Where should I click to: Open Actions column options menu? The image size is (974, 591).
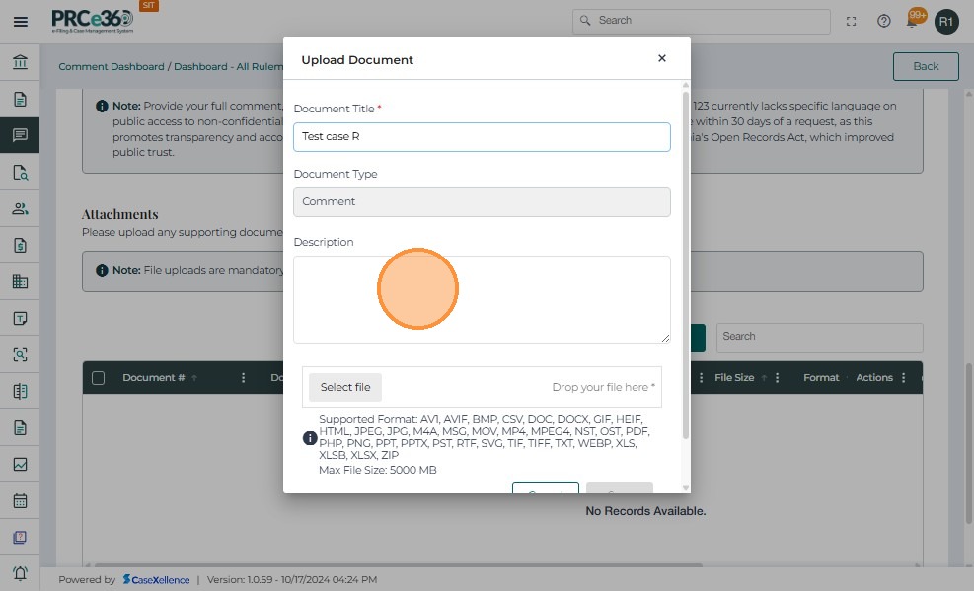point(904,377)
